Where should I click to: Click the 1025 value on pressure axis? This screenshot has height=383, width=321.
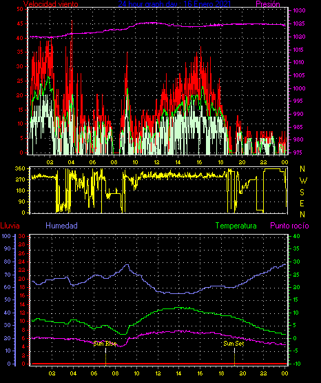(299, 23)
